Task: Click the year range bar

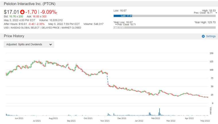Action: 165,27
